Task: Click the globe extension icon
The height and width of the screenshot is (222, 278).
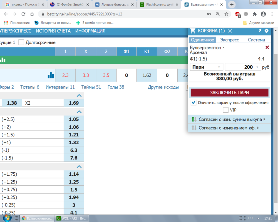Action: 246,14
